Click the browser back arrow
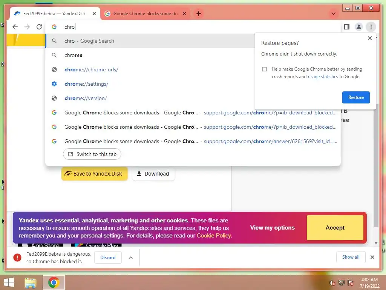 (15, 27)
